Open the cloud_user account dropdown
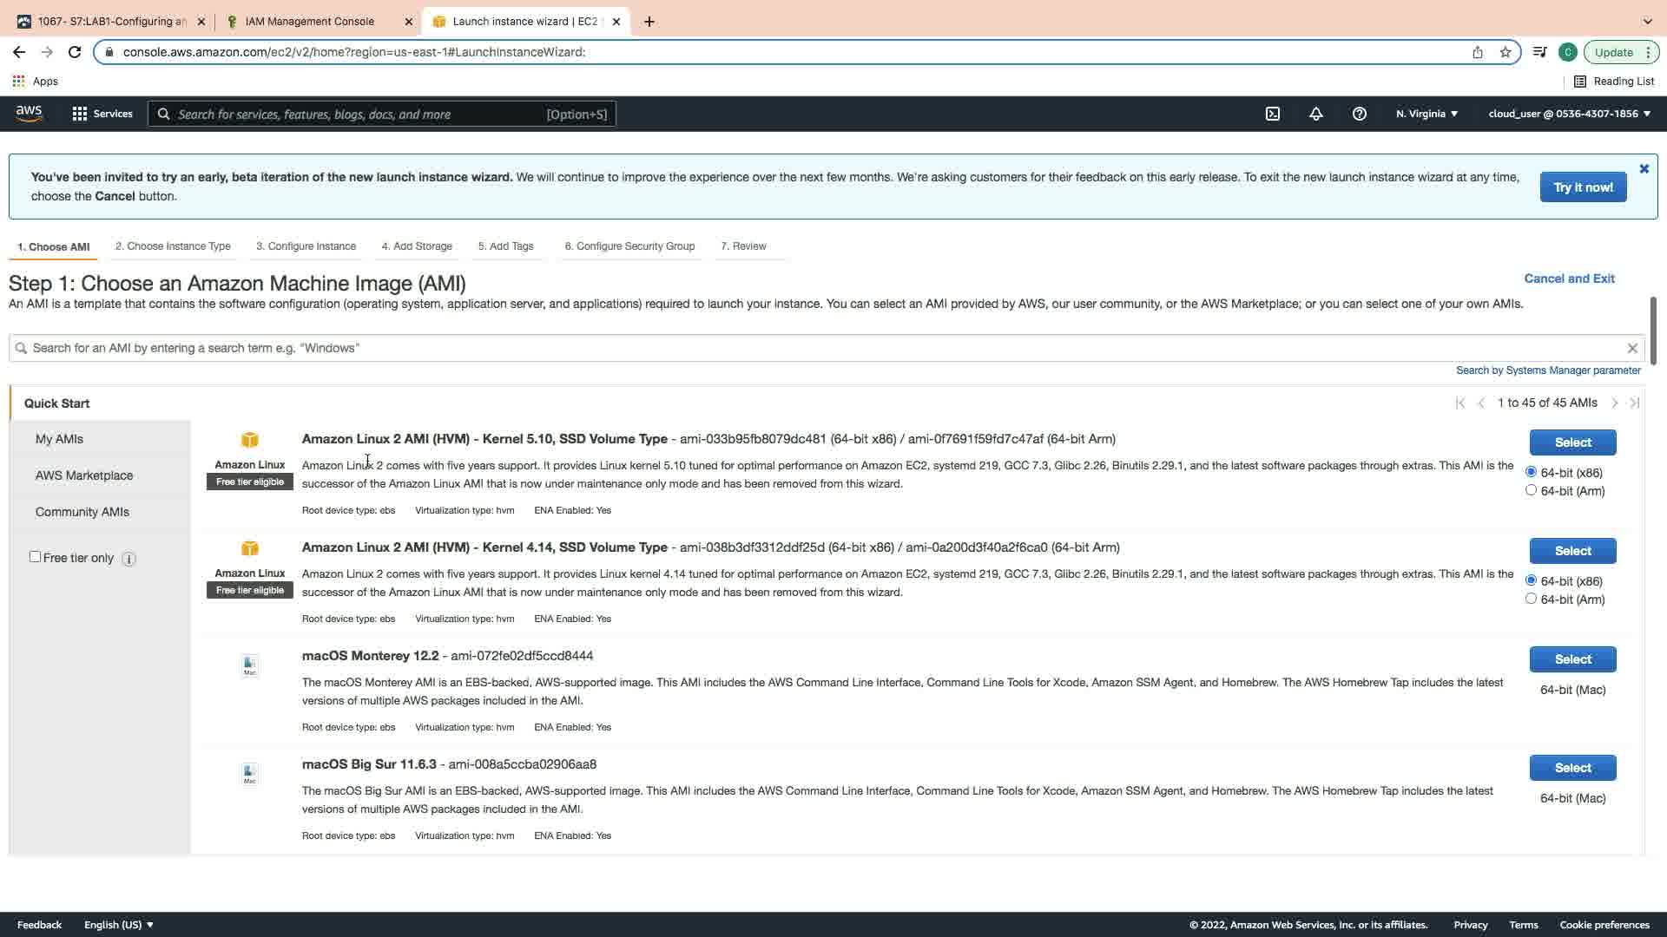 [x=1569, y=114]
